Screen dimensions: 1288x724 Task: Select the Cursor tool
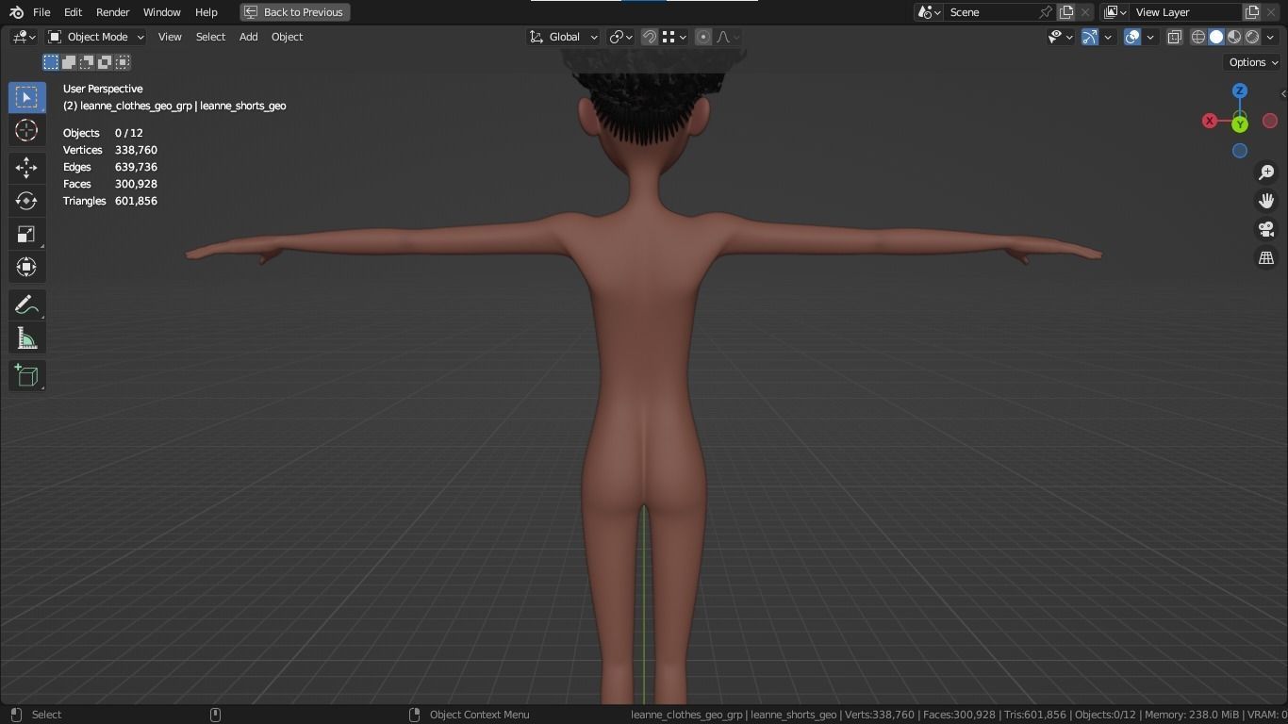26,130
